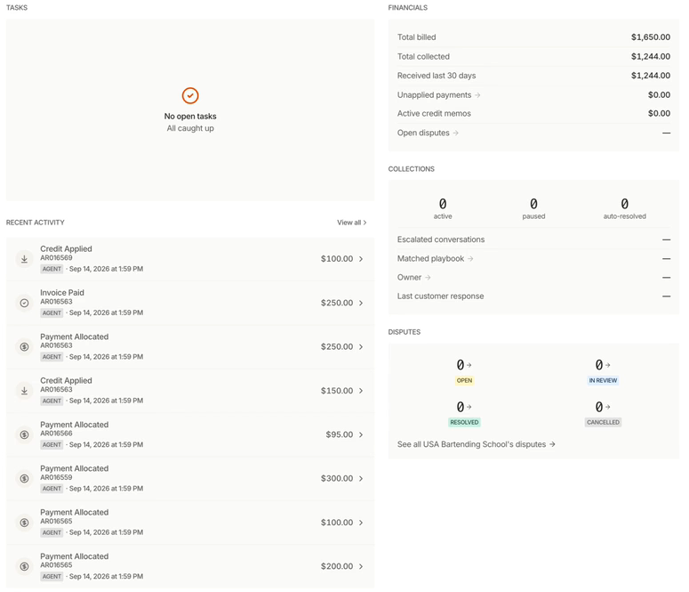Open the Payment Allocated $100.00 row chevron
Viewport: 689px width, 592px height.
coord(361,523)
